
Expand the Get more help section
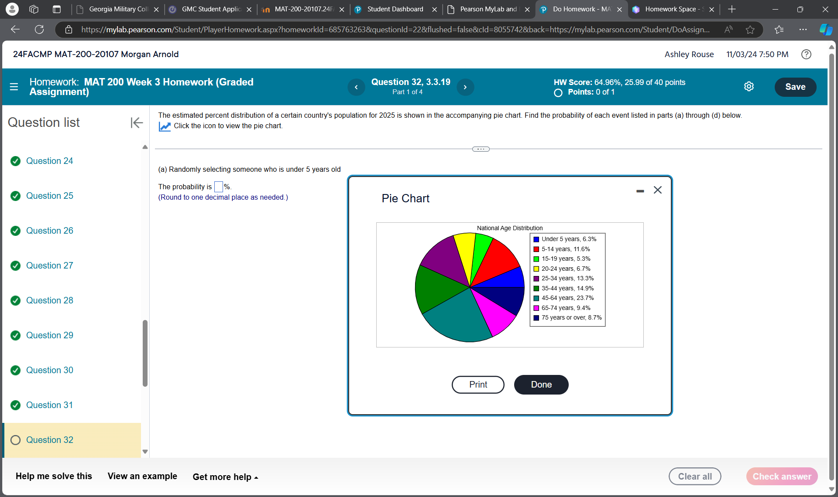click(x=225, y=477)
